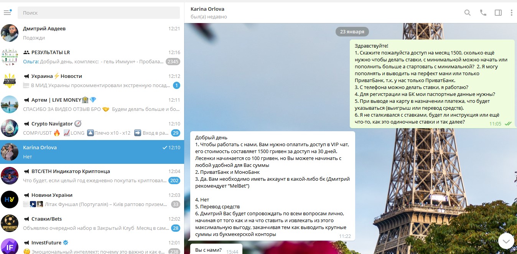Click the verified badge next to InvestFuture

pyautogui.click(x=66, y=243)
